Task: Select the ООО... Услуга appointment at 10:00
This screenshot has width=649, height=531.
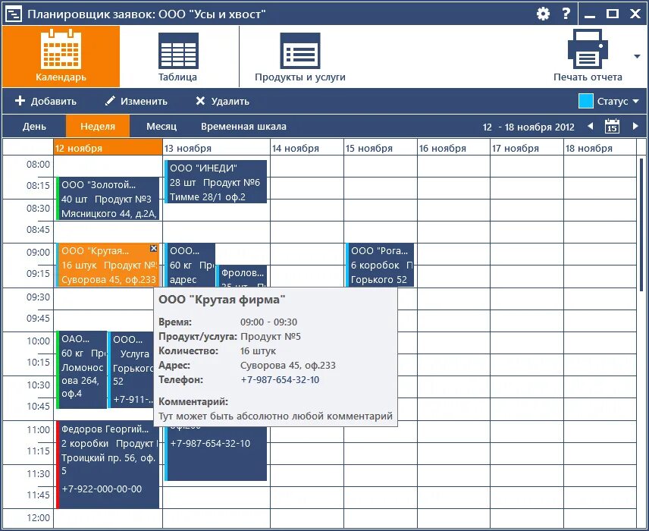Action: 131,370
